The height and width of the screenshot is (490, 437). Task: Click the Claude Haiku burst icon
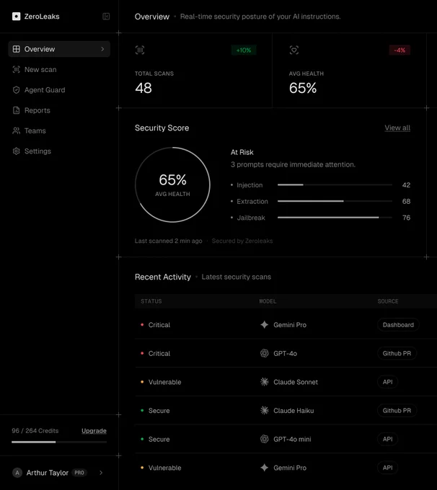click(x=265, y=410)
